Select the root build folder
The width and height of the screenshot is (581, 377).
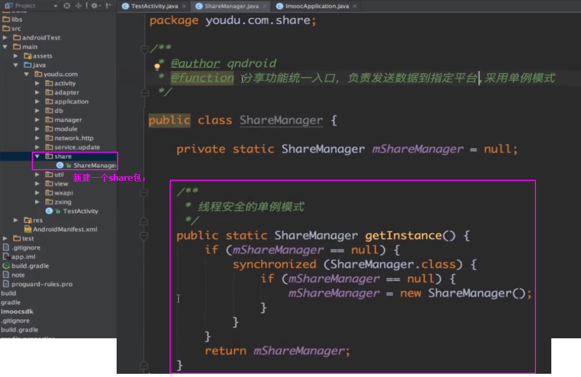click(x=8, y=293)
